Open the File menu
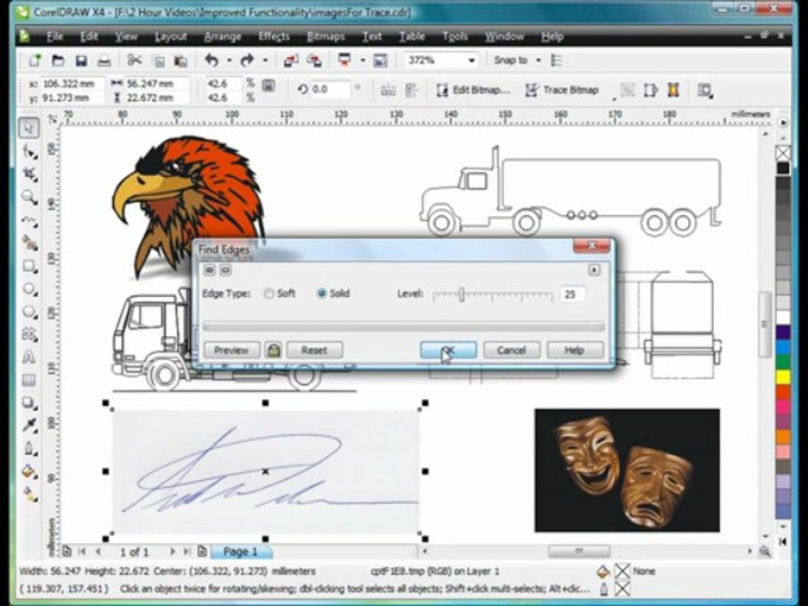 coord(54,36)
